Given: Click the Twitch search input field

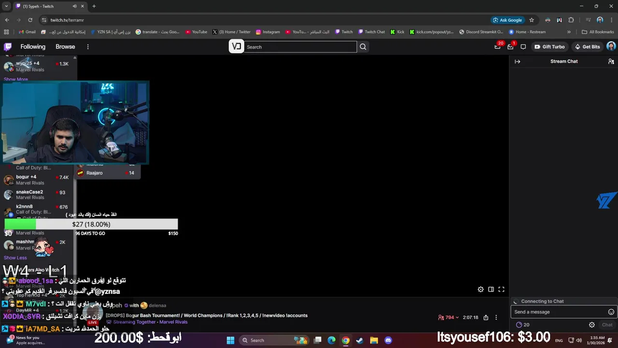Looking at the screenshot, I should (300, 47).
